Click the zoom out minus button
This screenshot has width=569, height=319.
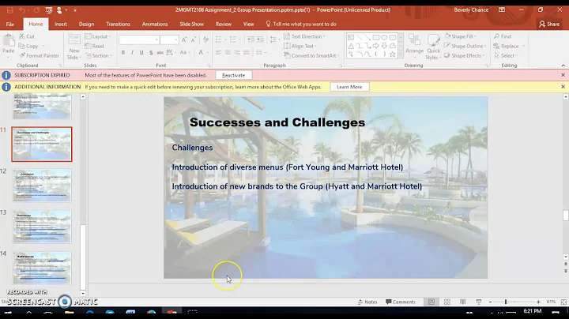coord(490,302)
